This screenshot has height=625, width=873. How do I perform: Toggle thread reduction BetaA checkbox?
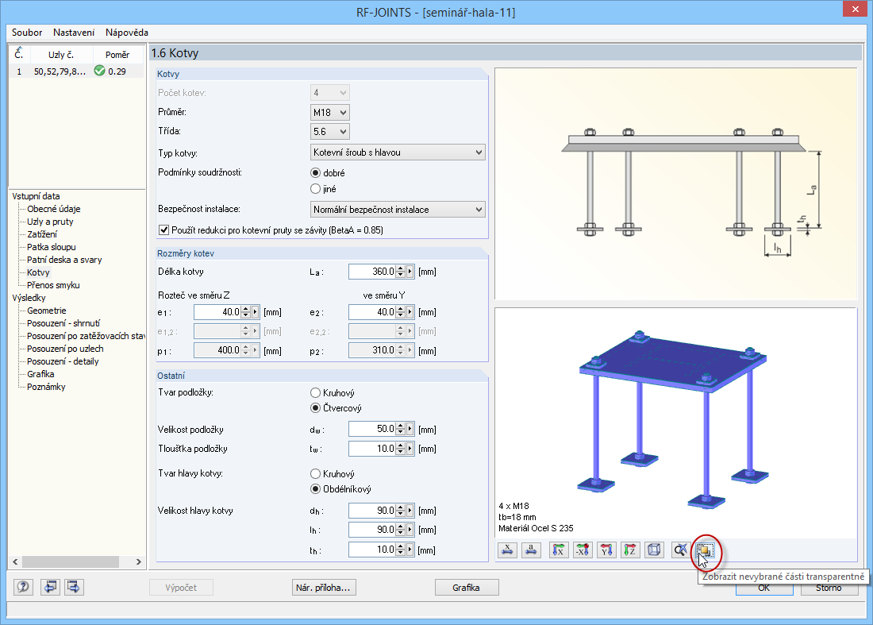click(164, 230)
